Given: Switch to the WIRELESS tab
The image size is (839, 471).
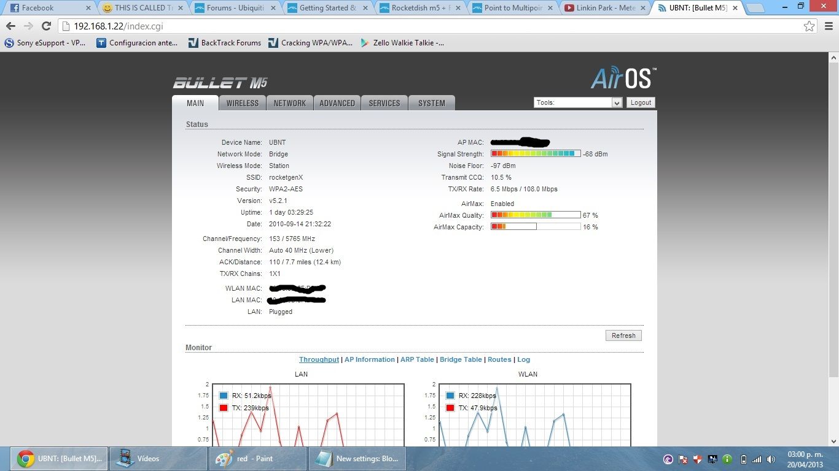Looking at the screenshot, I should [x=242, y=103].
